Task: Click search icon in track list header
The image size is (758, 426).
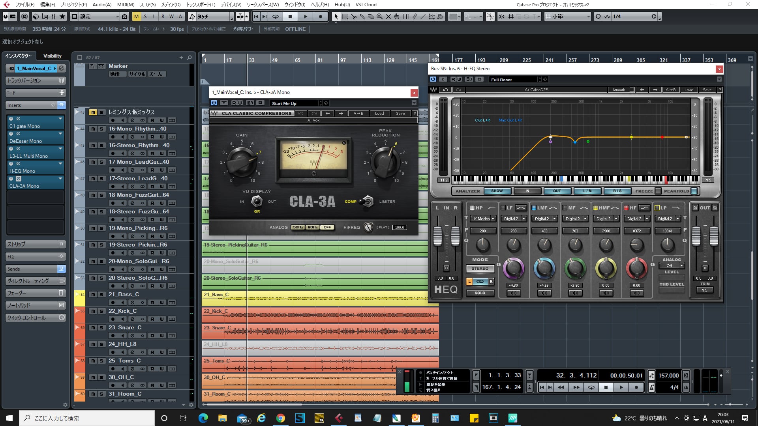Action: click(x=189, y=58)
